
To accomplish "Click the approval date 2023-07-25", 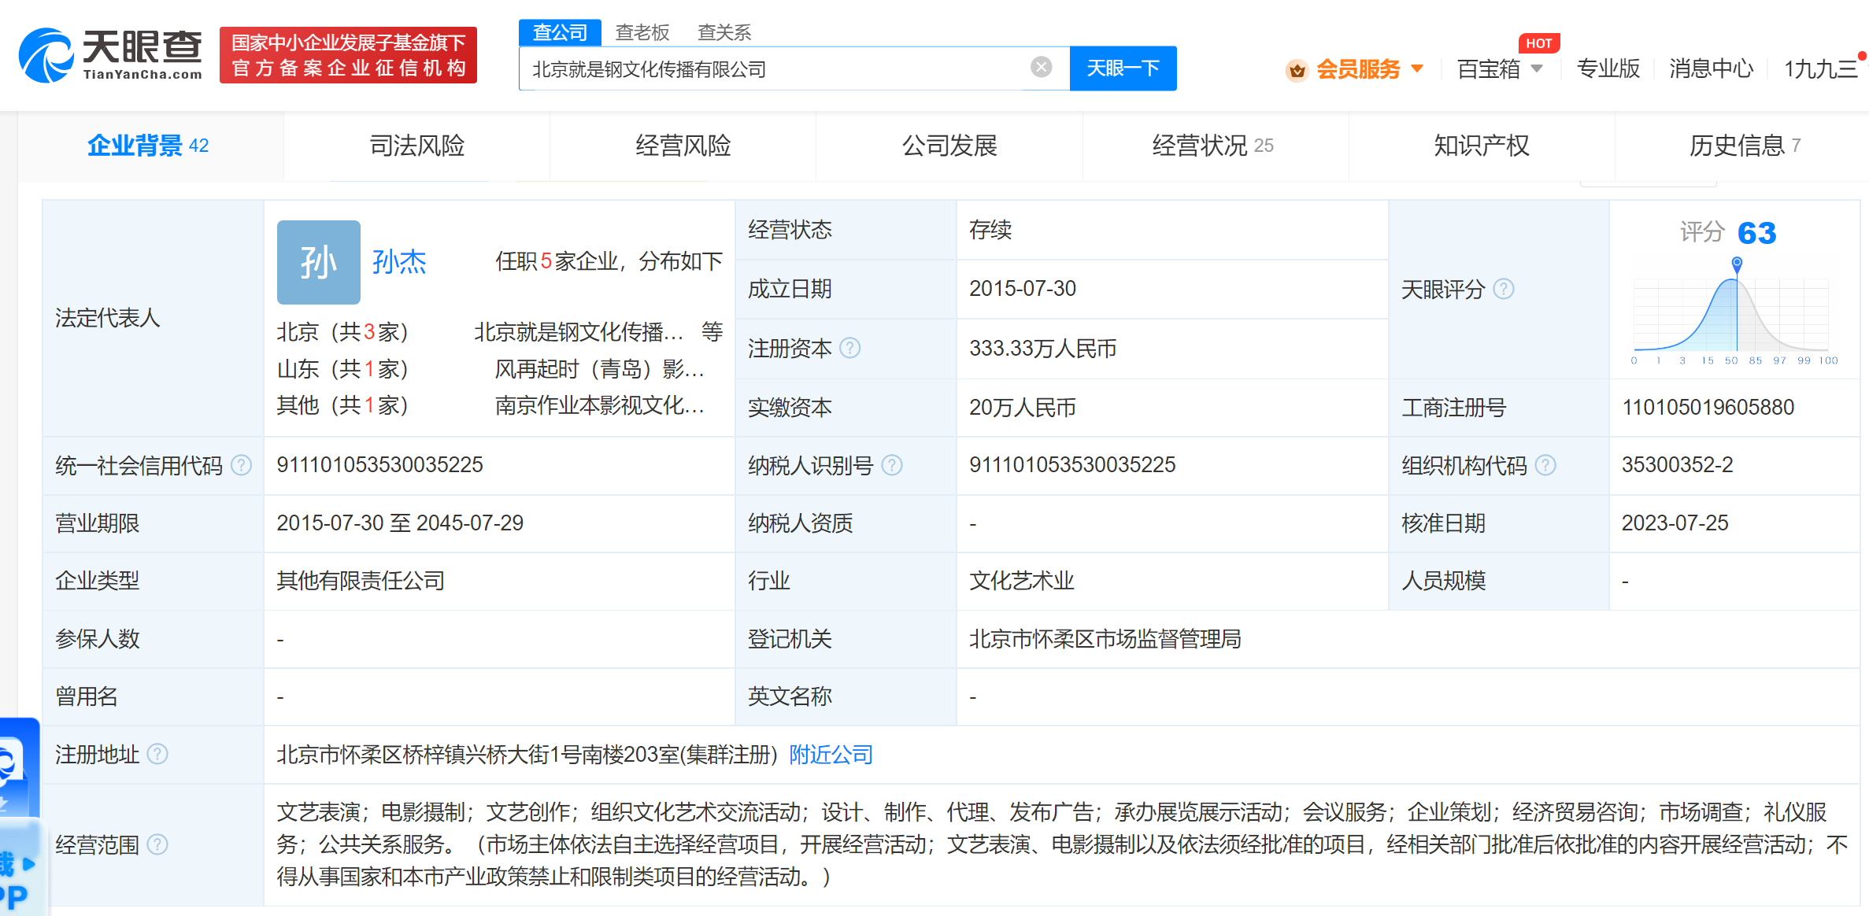I will point(1675,523).
